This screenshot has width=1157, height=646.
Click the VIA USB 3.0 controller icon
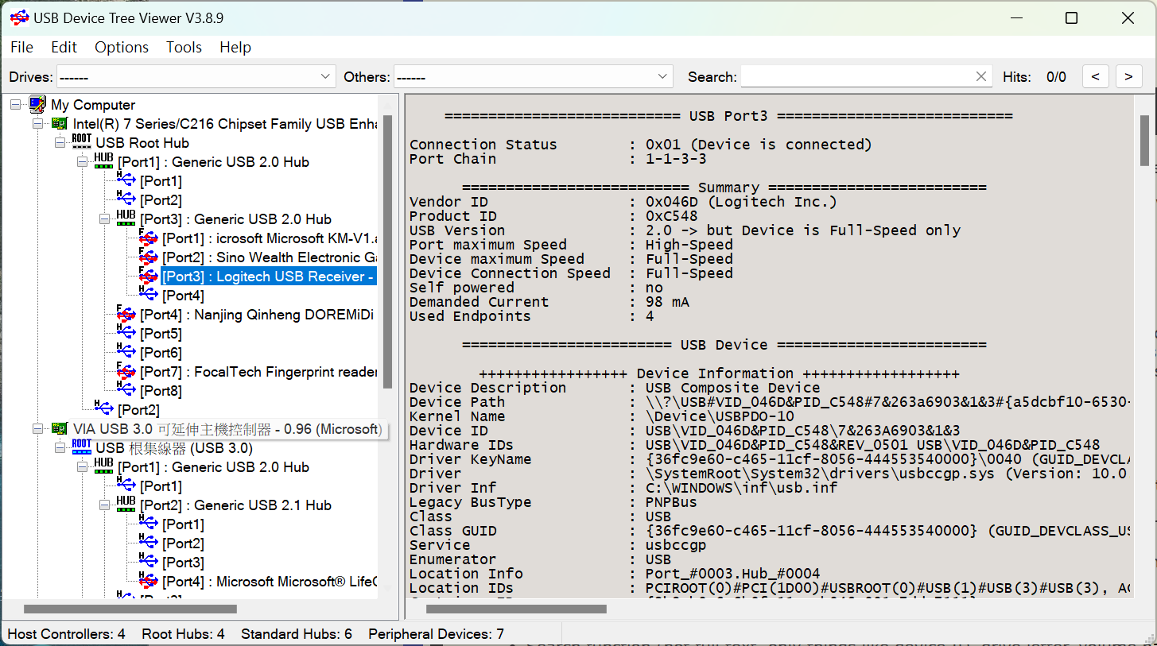pyautogui.click(x=60, y=429)
